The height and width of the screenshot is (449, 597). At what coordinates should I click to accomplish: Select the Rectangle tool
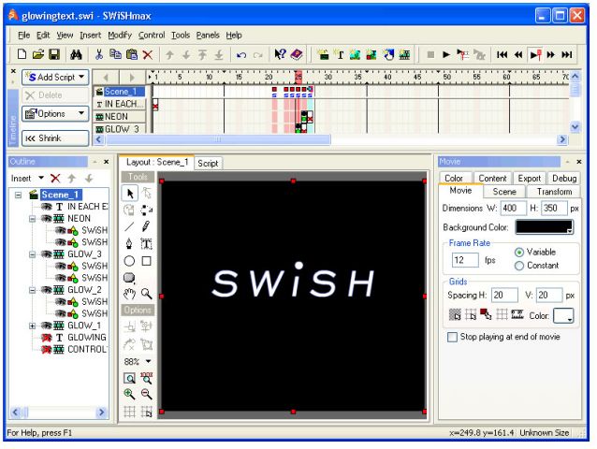(x=146, y=261)
